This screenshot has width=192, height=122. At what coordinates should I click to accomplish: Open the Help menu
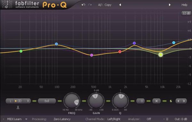(184, 5)
